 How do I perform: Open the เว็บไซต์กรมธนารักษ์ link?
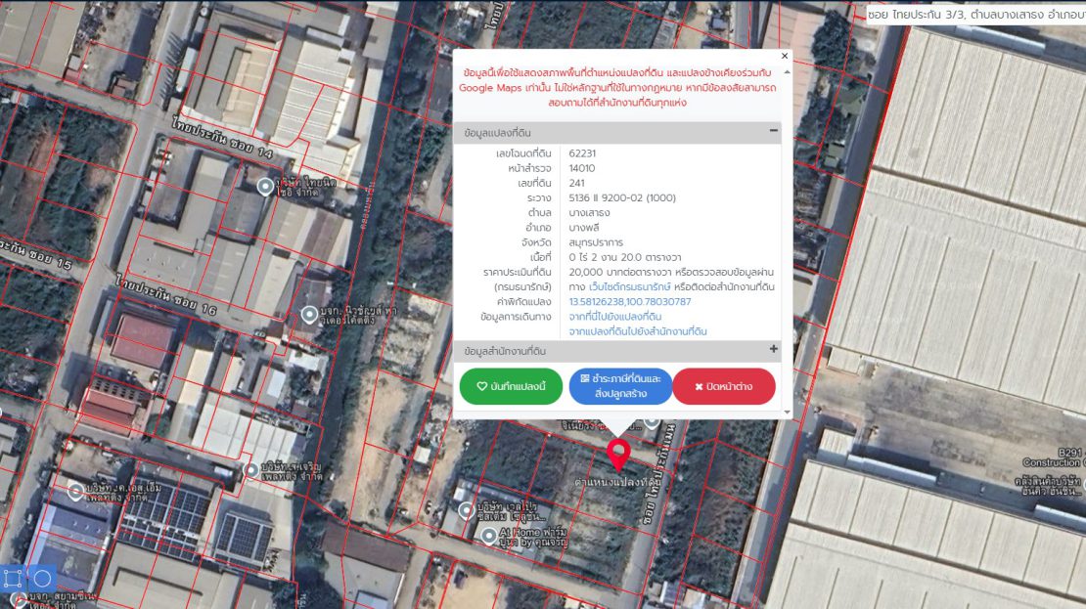point(628,286)
